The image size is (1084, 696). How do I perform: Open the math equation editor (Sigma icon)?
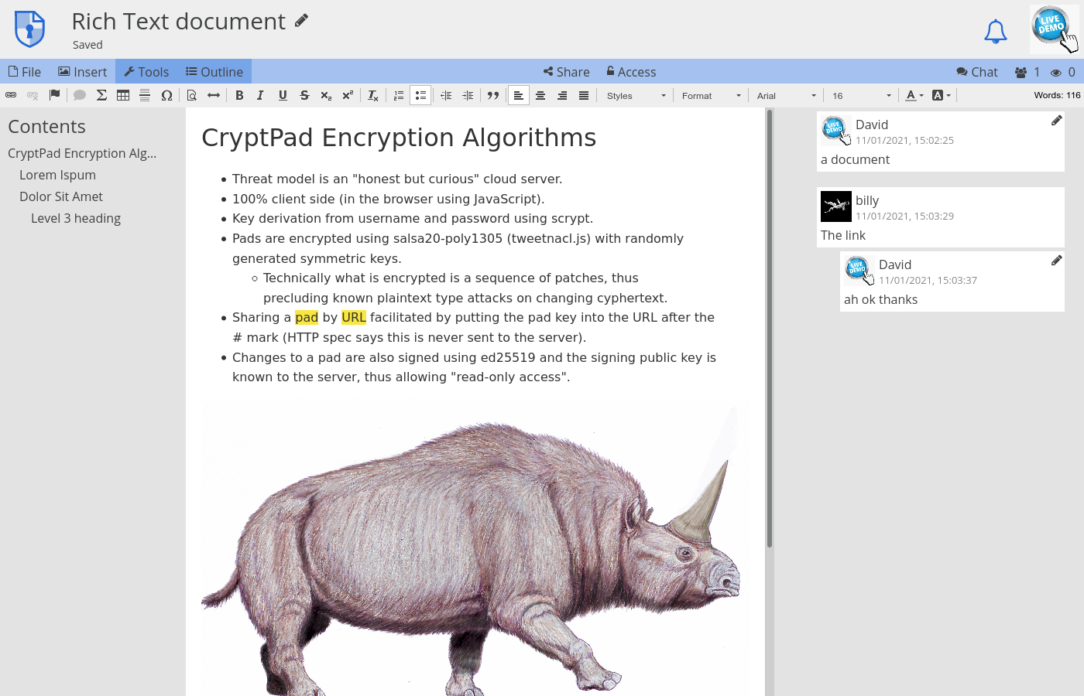tap(101, 95)
